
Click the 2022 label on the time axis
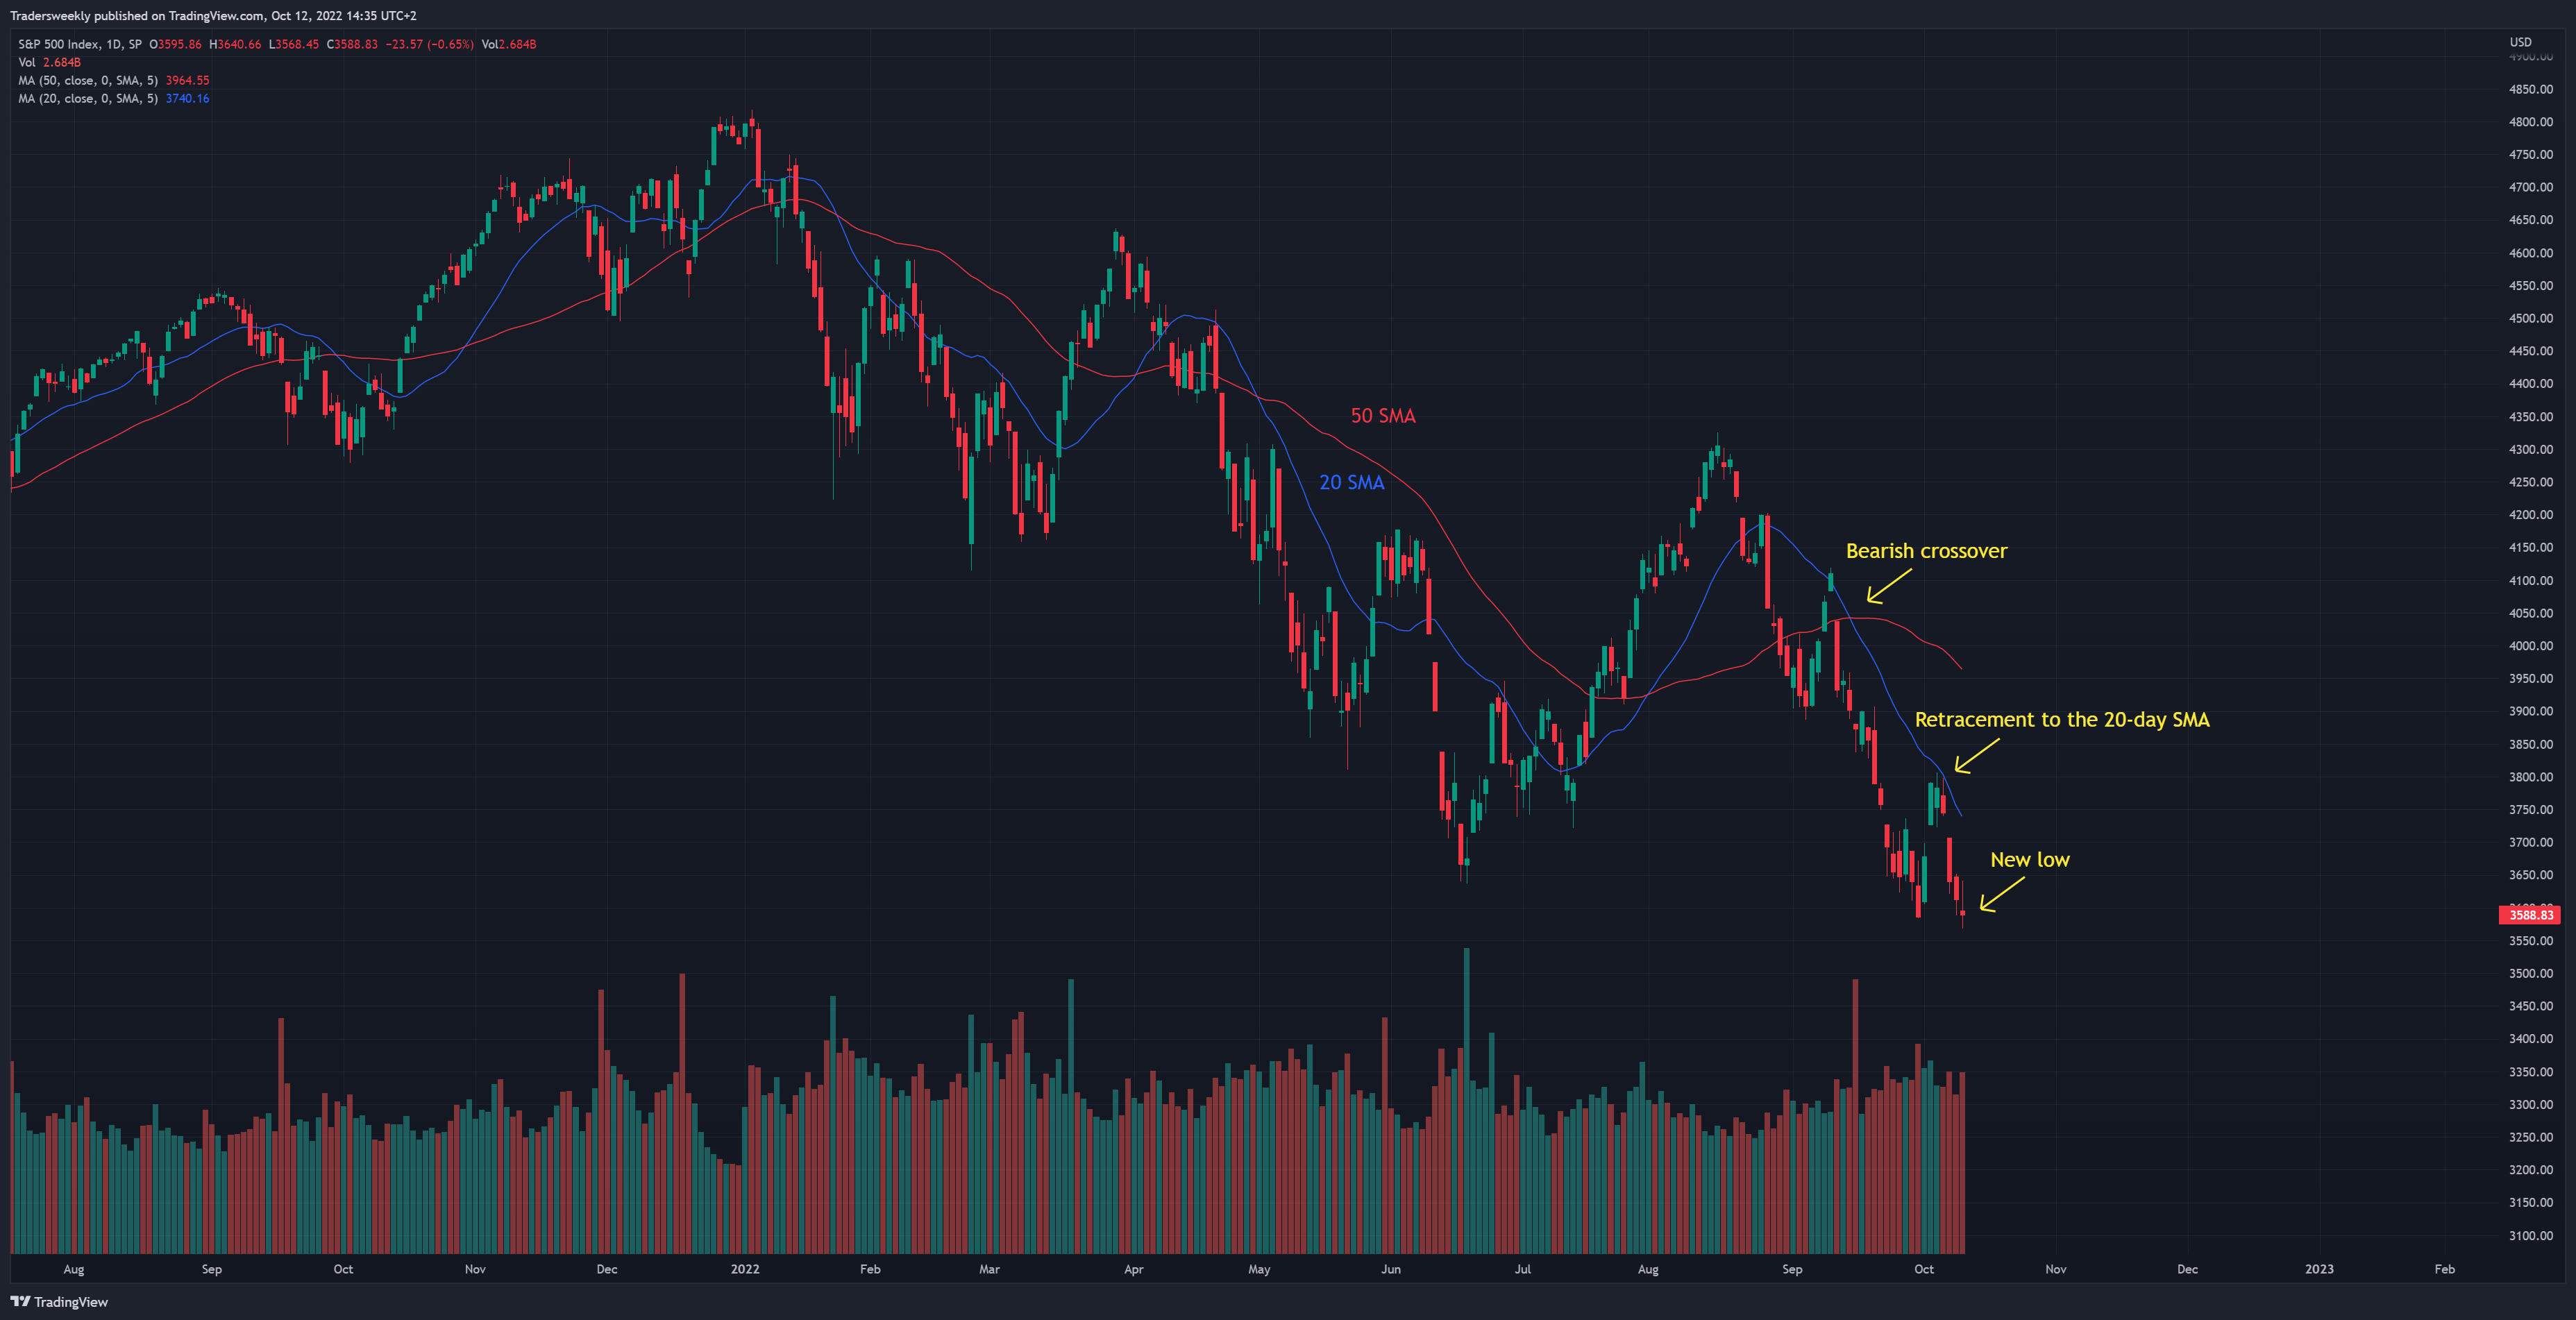pos(745,1269)
